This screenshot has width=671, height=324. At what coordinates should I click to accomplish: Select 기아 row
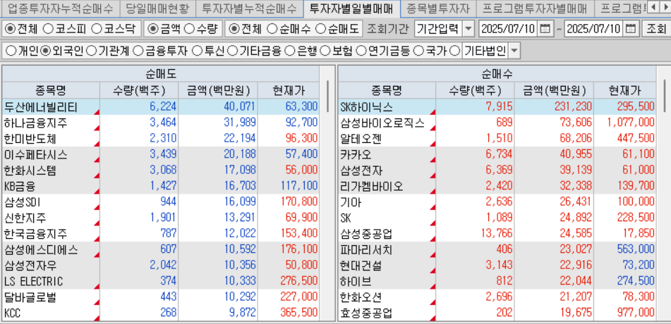[x=497, y=201]
